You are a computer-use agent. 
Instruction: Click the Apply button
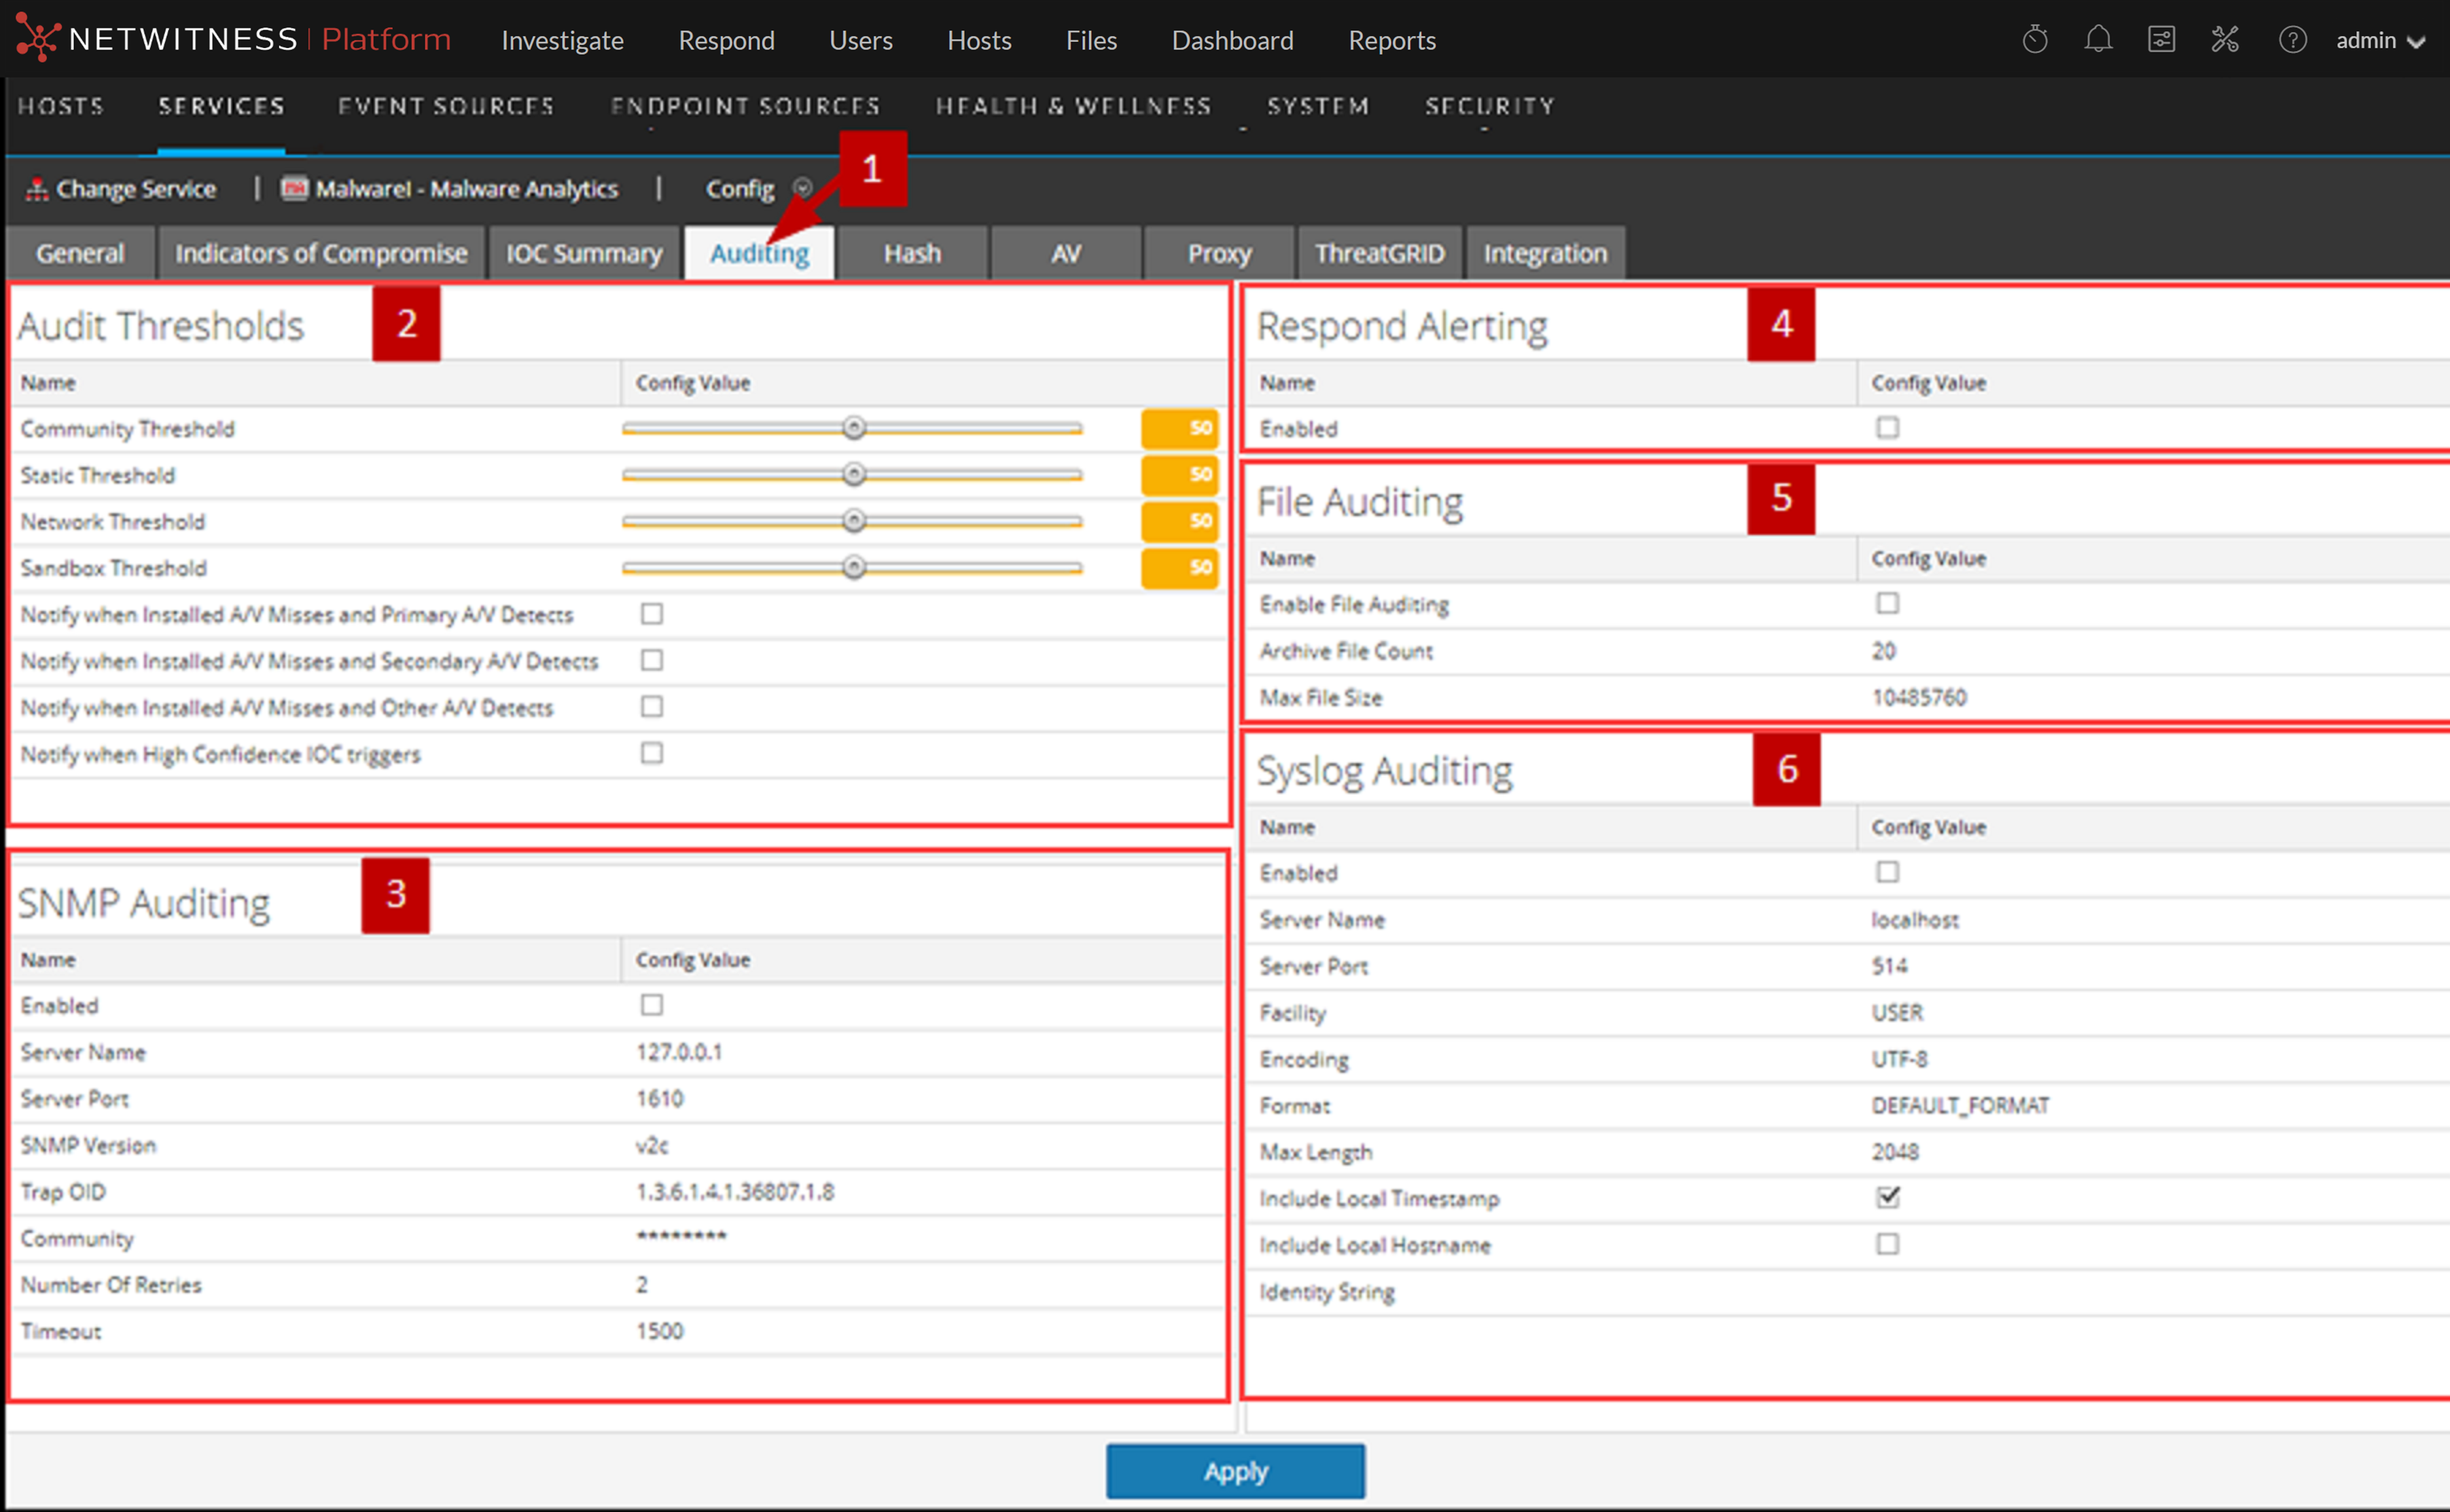tap(1235, 1471)
